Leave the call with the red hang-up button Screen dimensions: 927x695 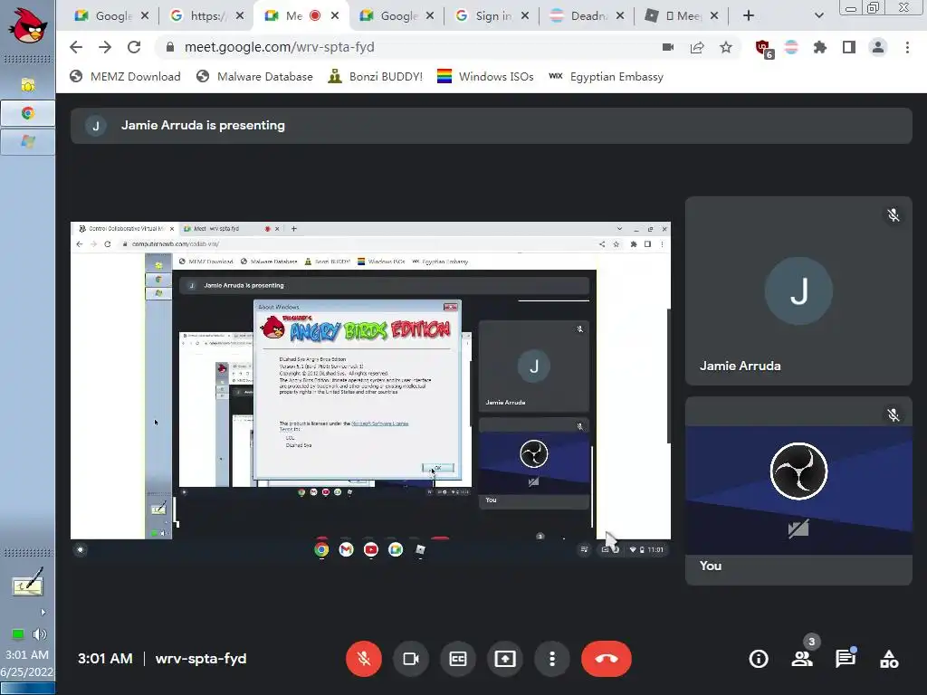(606, 659)
